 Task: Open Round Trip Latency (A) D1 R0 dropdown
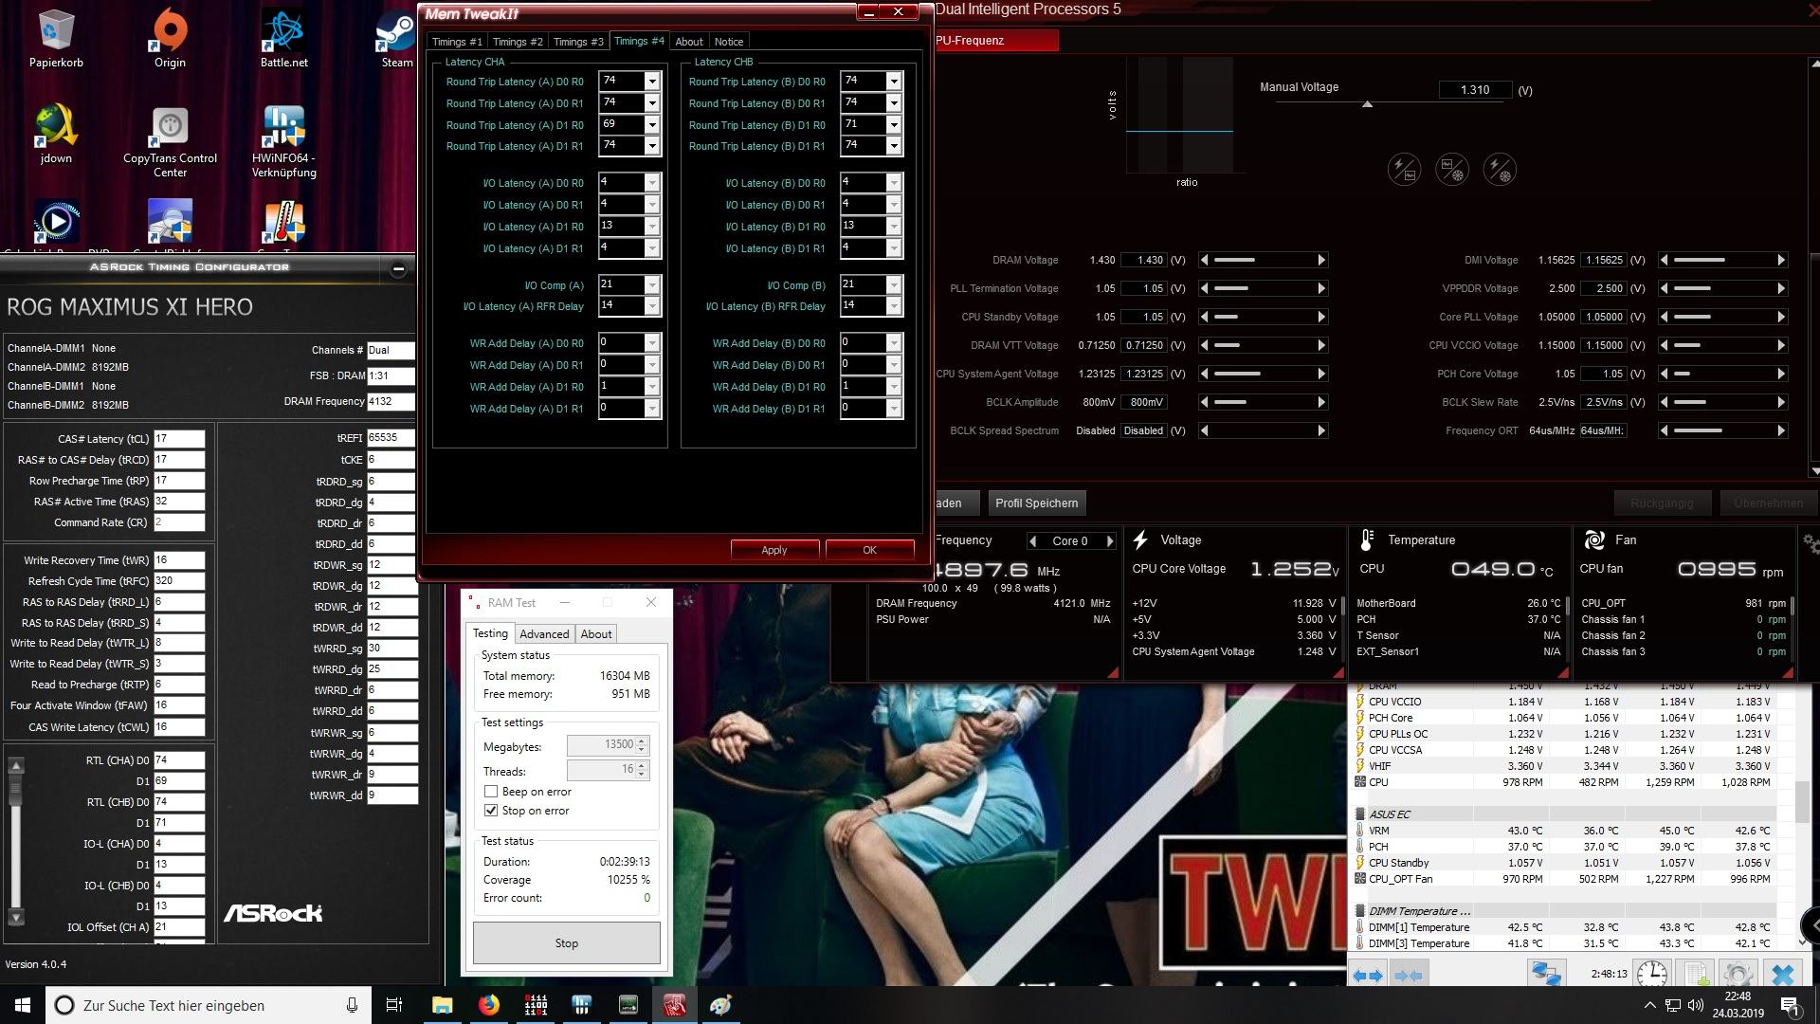coord(651,124)
